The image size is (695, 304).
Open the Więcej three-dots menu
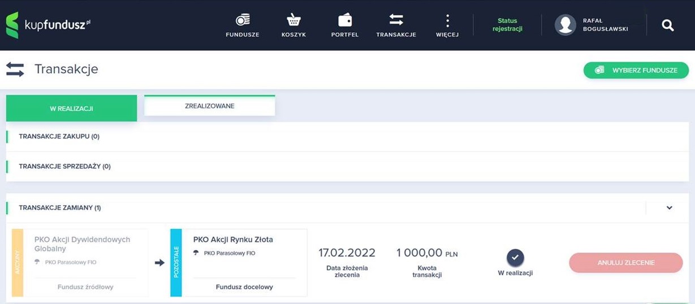[x=447, y=21]
